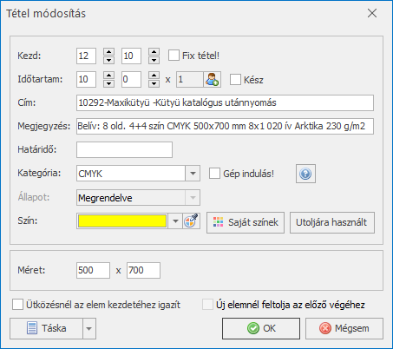Expand the Kategória CMYK dropdown

coord(193,174)
